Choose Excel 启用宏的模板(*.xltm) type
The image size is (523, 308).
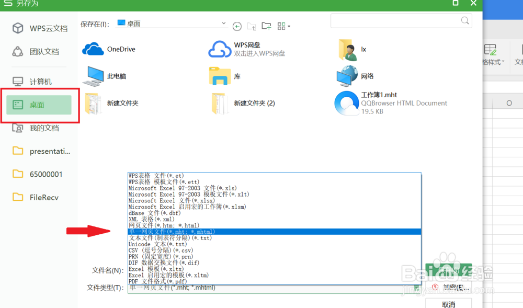(274, 276)
